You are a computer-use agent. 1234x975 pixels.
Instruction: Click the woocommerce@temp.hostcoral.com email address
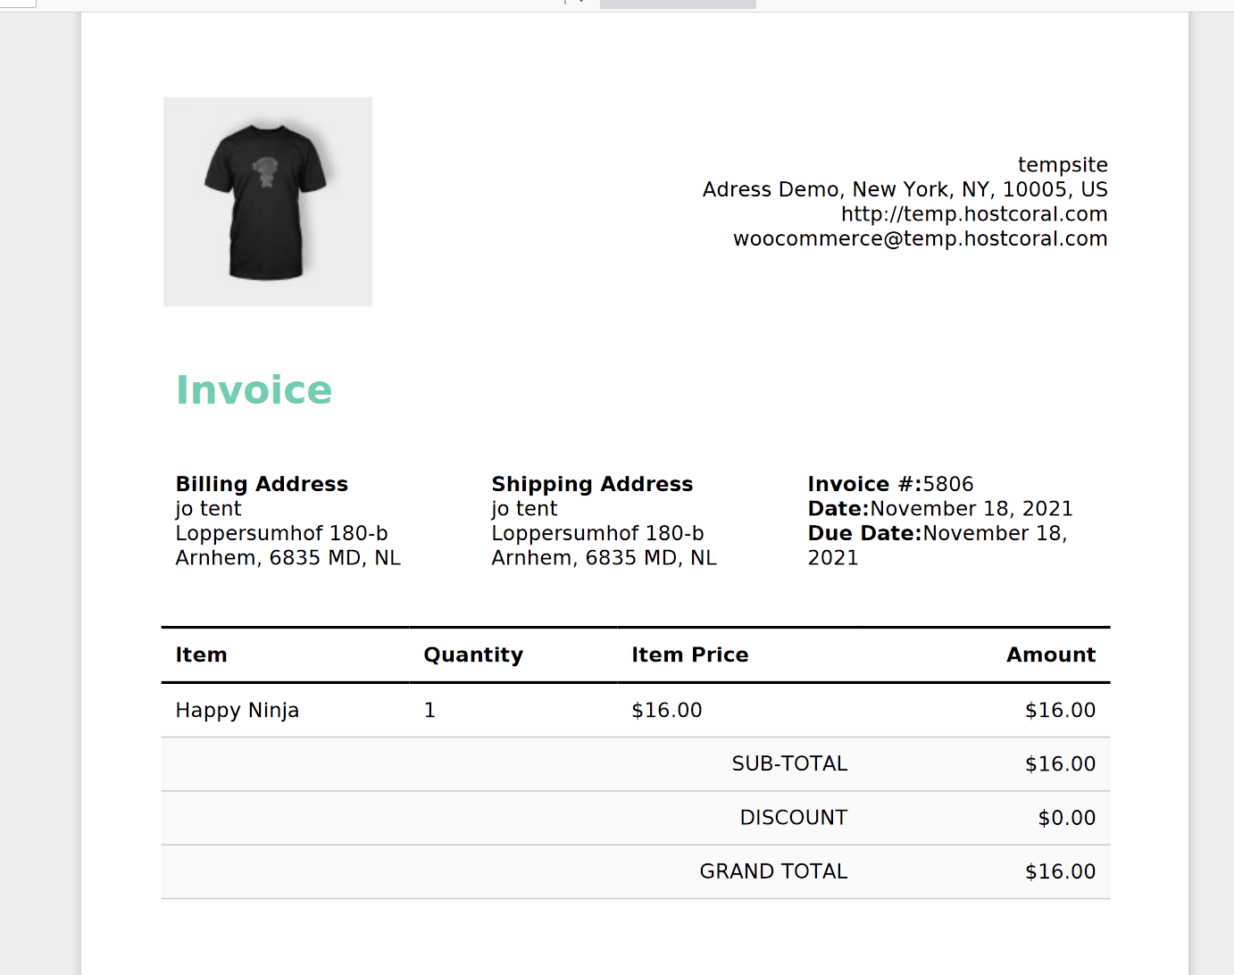(x=920, y=239)
